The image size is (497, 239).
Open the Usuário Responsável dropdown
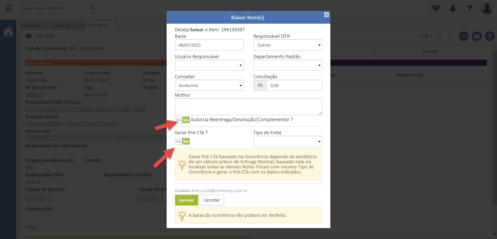209,65
